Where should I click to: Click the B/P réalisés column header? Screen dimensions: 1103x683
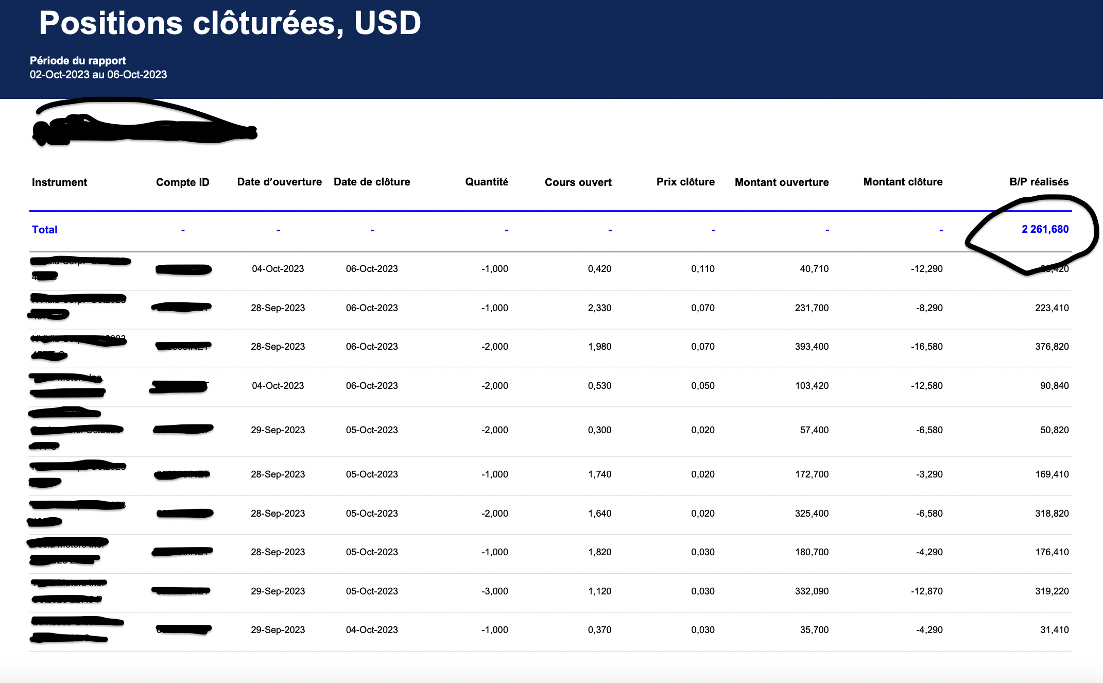(1039, 182)
